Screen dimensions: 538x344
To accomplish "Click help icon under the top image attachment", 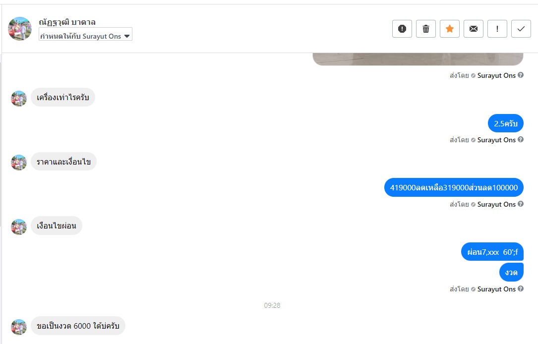I will coord(521,75).
